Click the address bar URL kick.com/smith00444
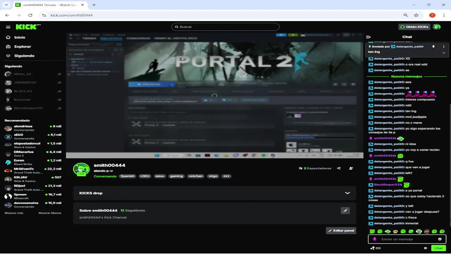Screen dimensions: 451x254 click(x=72, y=15)
